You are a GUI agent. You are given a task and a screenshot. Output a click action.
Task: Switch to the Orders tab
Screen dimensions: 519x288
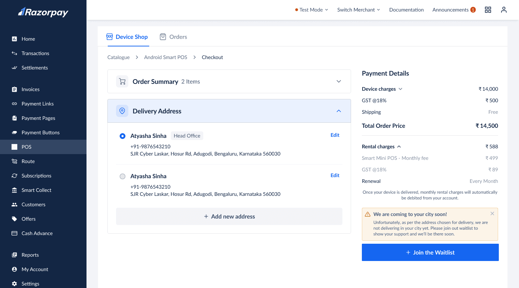(173, 37)
